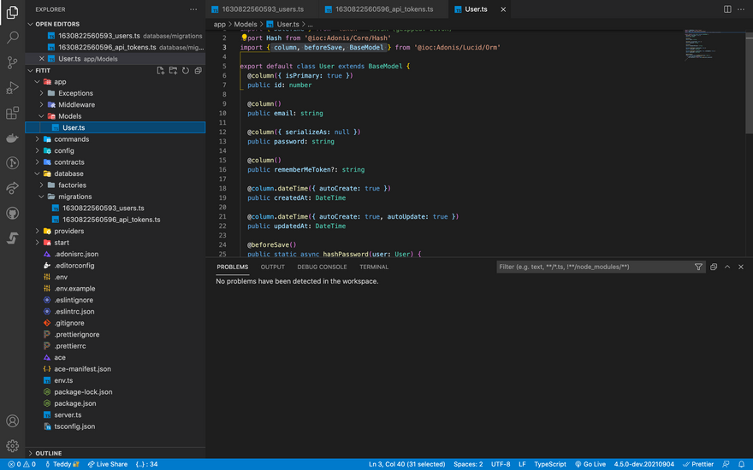Refresh the explorer file tree

186,71
